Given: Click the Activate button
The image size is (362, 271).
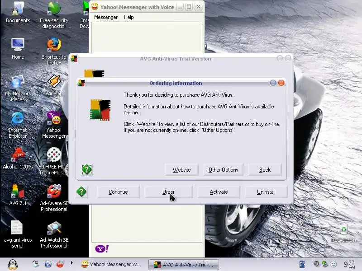Looking at the screenshot, I should tap(219, 192).
